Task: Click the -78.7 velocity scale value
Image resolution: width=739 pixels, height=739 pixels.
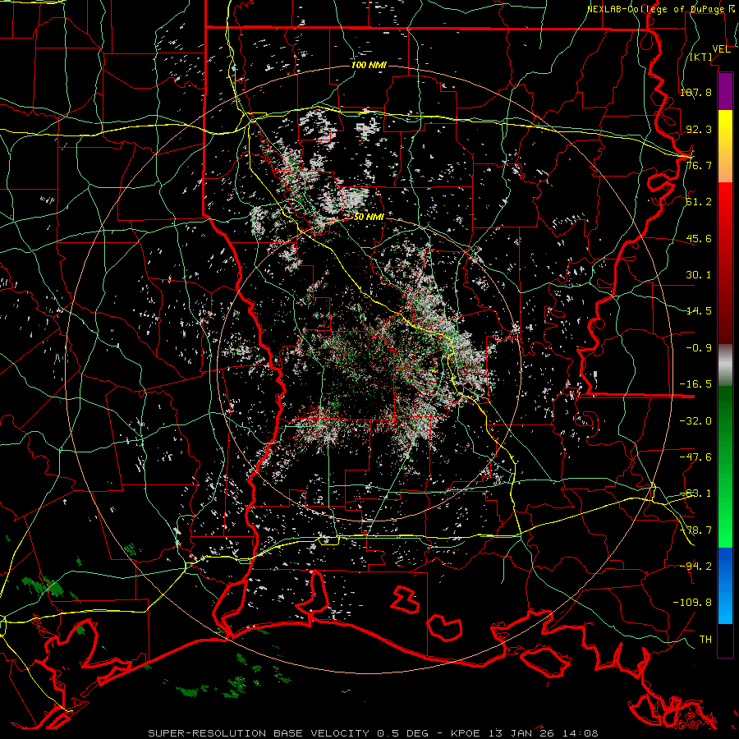Action: pyautogui.click(x=695, y=530)
